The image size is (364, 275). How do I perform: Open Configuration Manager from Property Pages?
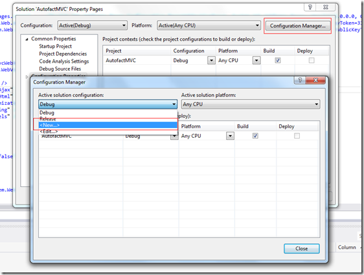(x=297, y=26)
